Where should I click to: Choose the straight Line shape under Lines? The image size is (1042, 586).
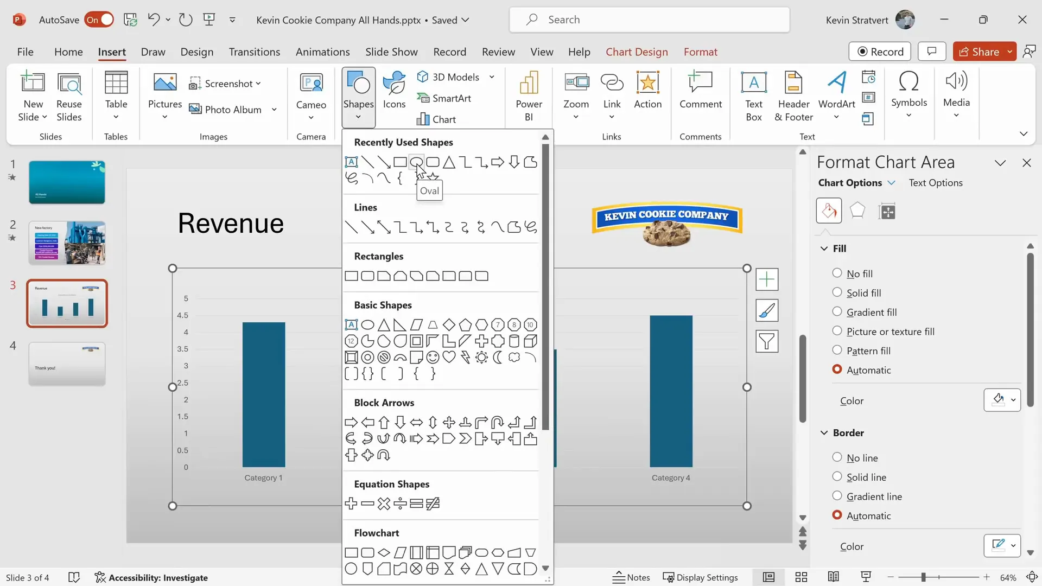351,227
